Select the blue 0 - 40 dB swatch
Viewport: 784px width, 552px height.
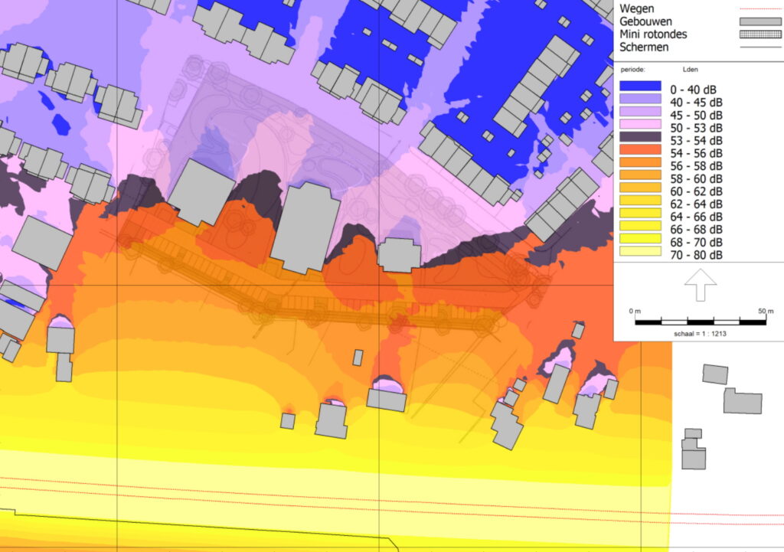click(641, 86)
